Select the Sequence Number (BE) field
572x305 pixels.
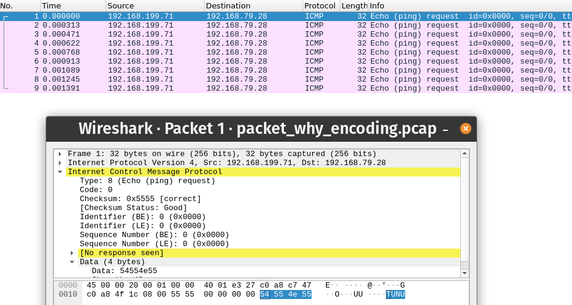(154, 235)
